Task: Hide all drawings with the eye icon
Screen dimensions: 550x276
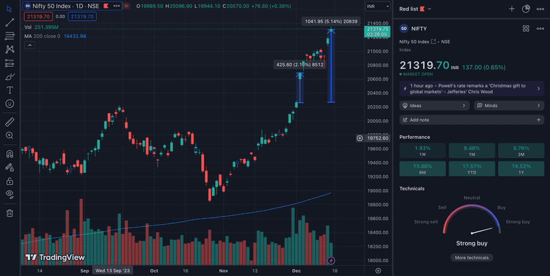Action: pyautogui.click(x=9, y=194)
